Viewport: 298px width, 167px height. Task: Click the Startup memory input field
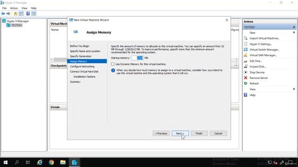coord(138,58)
